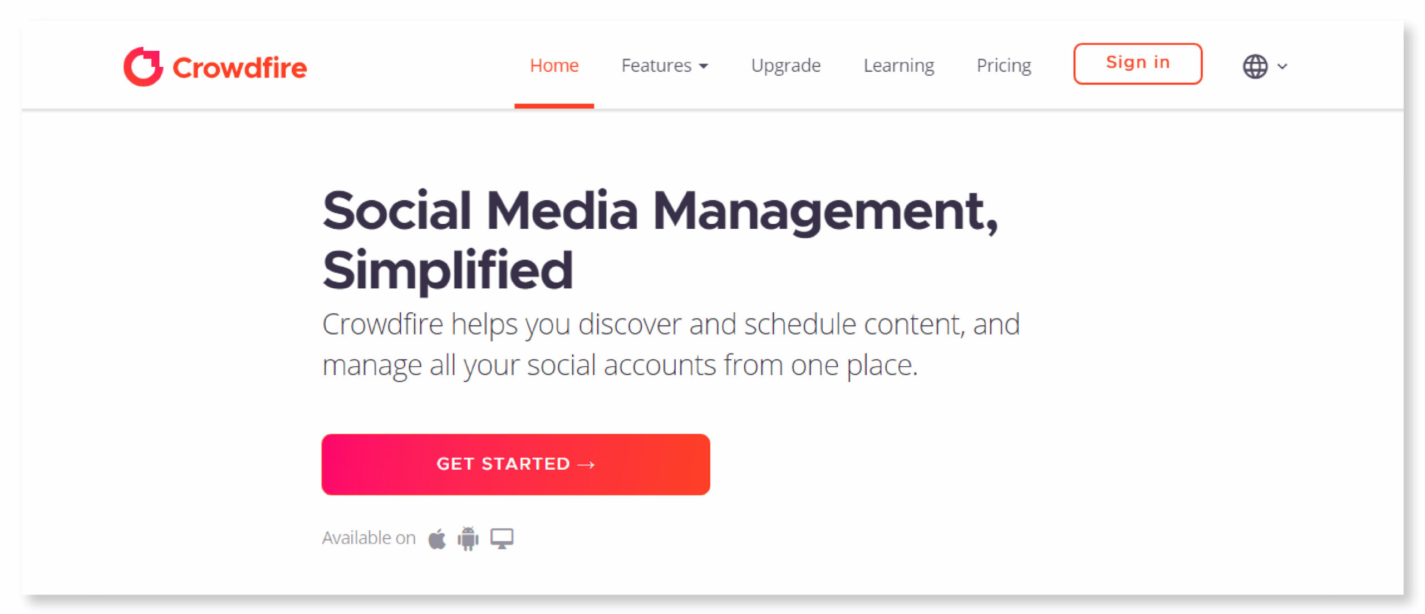Click the globe language selector icon
Image resolution: width=1425 pixels, height=614 pixels.
tap(1258, 65)
